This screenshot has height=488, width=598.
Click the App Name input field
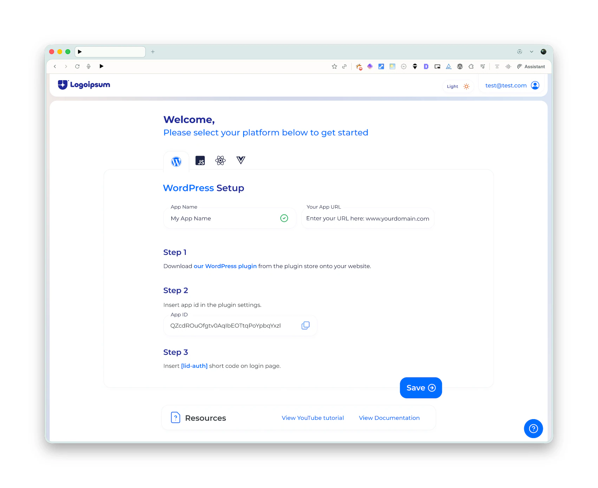(x=230, y=218)
